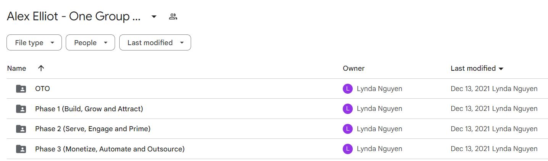This screenshot has width=548, height=161.
Task: Click the Owner column header
Action: pos(353,68)
